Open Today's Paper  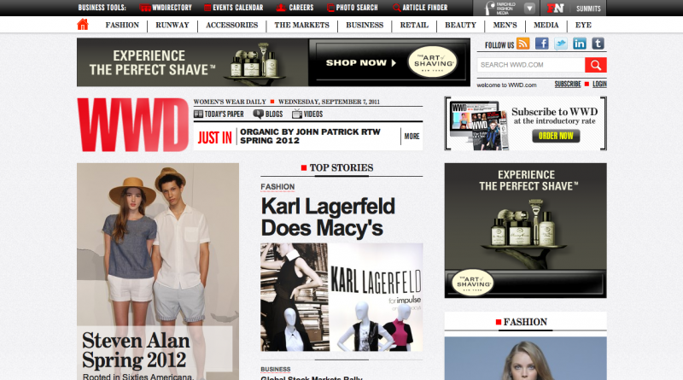[219, 114]
